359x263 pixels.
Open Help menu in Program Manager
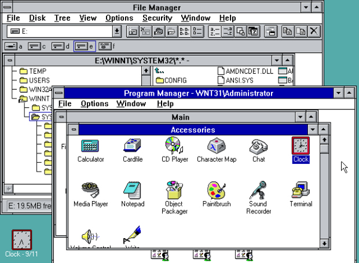(165, 104)
